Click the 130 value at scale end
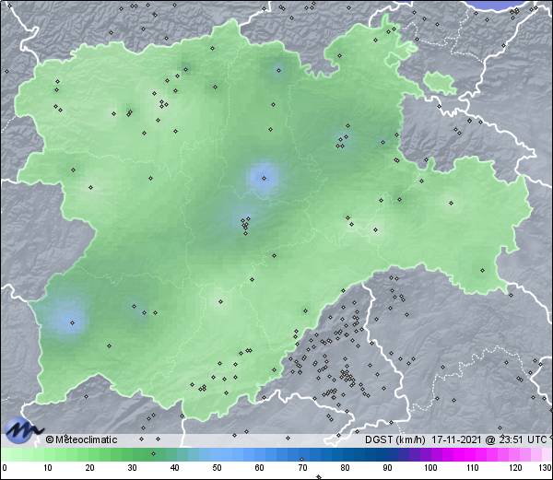 coord(545,468)
